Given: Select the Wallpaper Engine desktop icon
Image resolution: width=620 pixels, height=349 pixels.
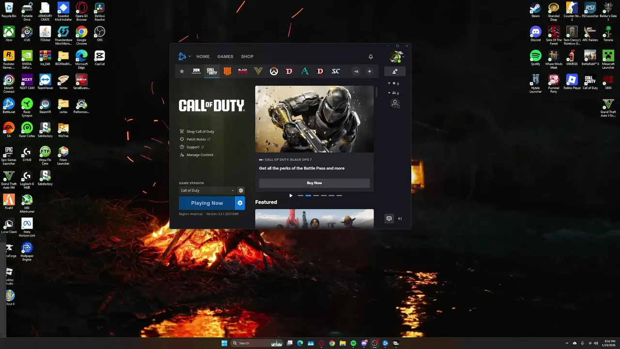Looking at the screenshot, I should 27,252.
